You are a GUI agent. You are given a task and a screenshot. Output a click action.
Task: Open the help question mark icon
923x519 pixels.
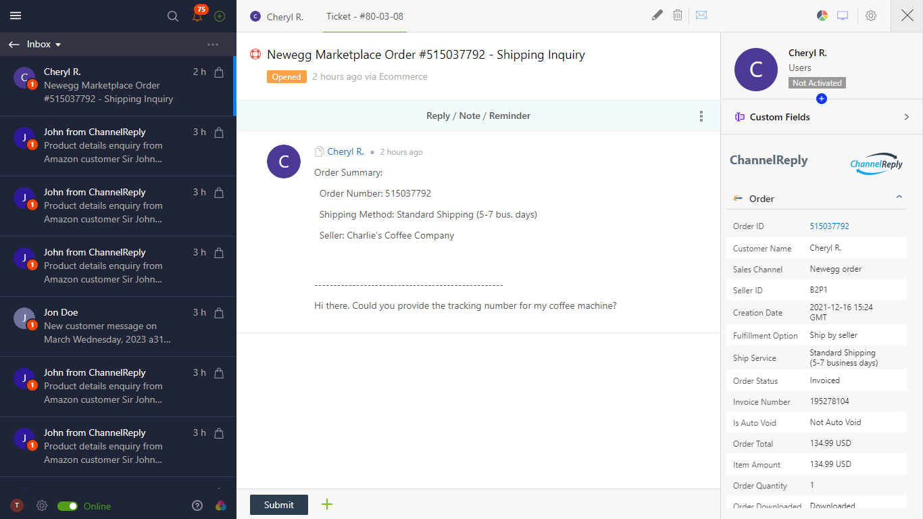tap(197, 505)
